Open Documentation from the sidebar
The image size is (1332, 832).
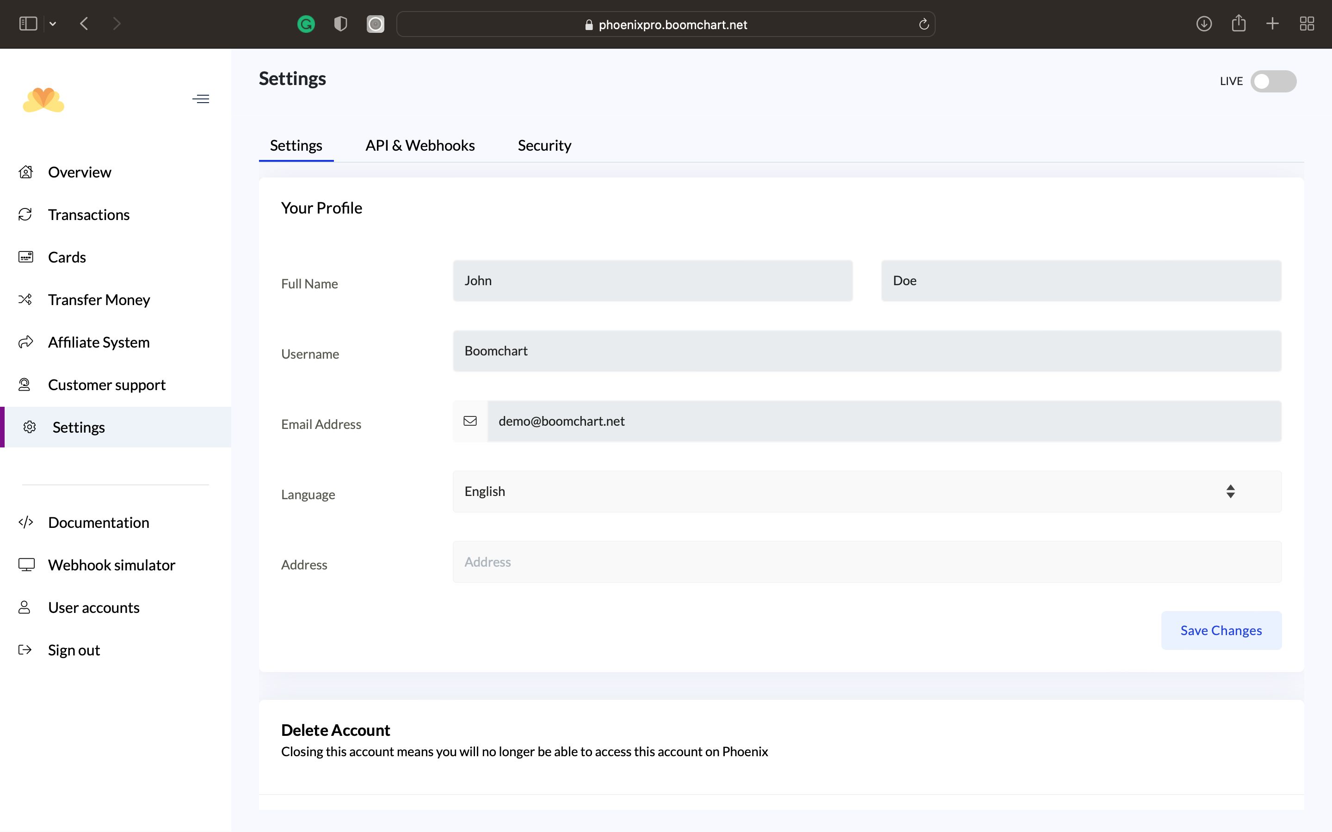[x=98, y=522]
